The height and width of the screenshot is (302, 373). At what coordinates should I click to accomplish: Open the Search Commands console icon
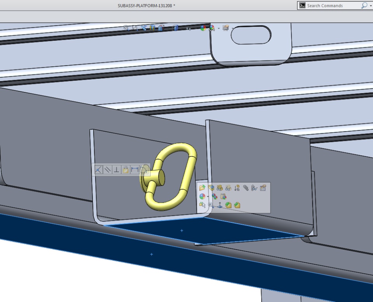click(x=302, y=5)
